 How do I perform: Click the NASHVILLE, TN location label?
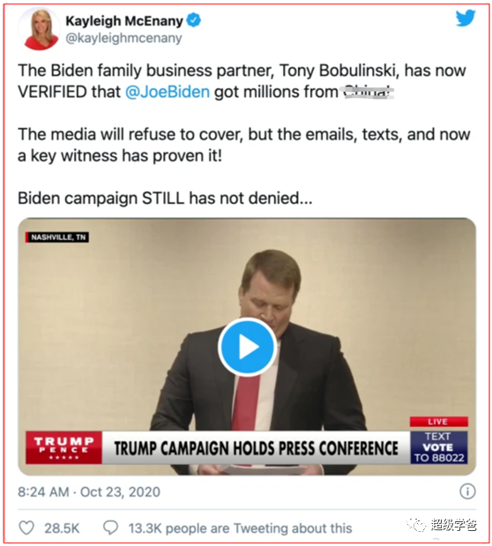coord(57,237)
